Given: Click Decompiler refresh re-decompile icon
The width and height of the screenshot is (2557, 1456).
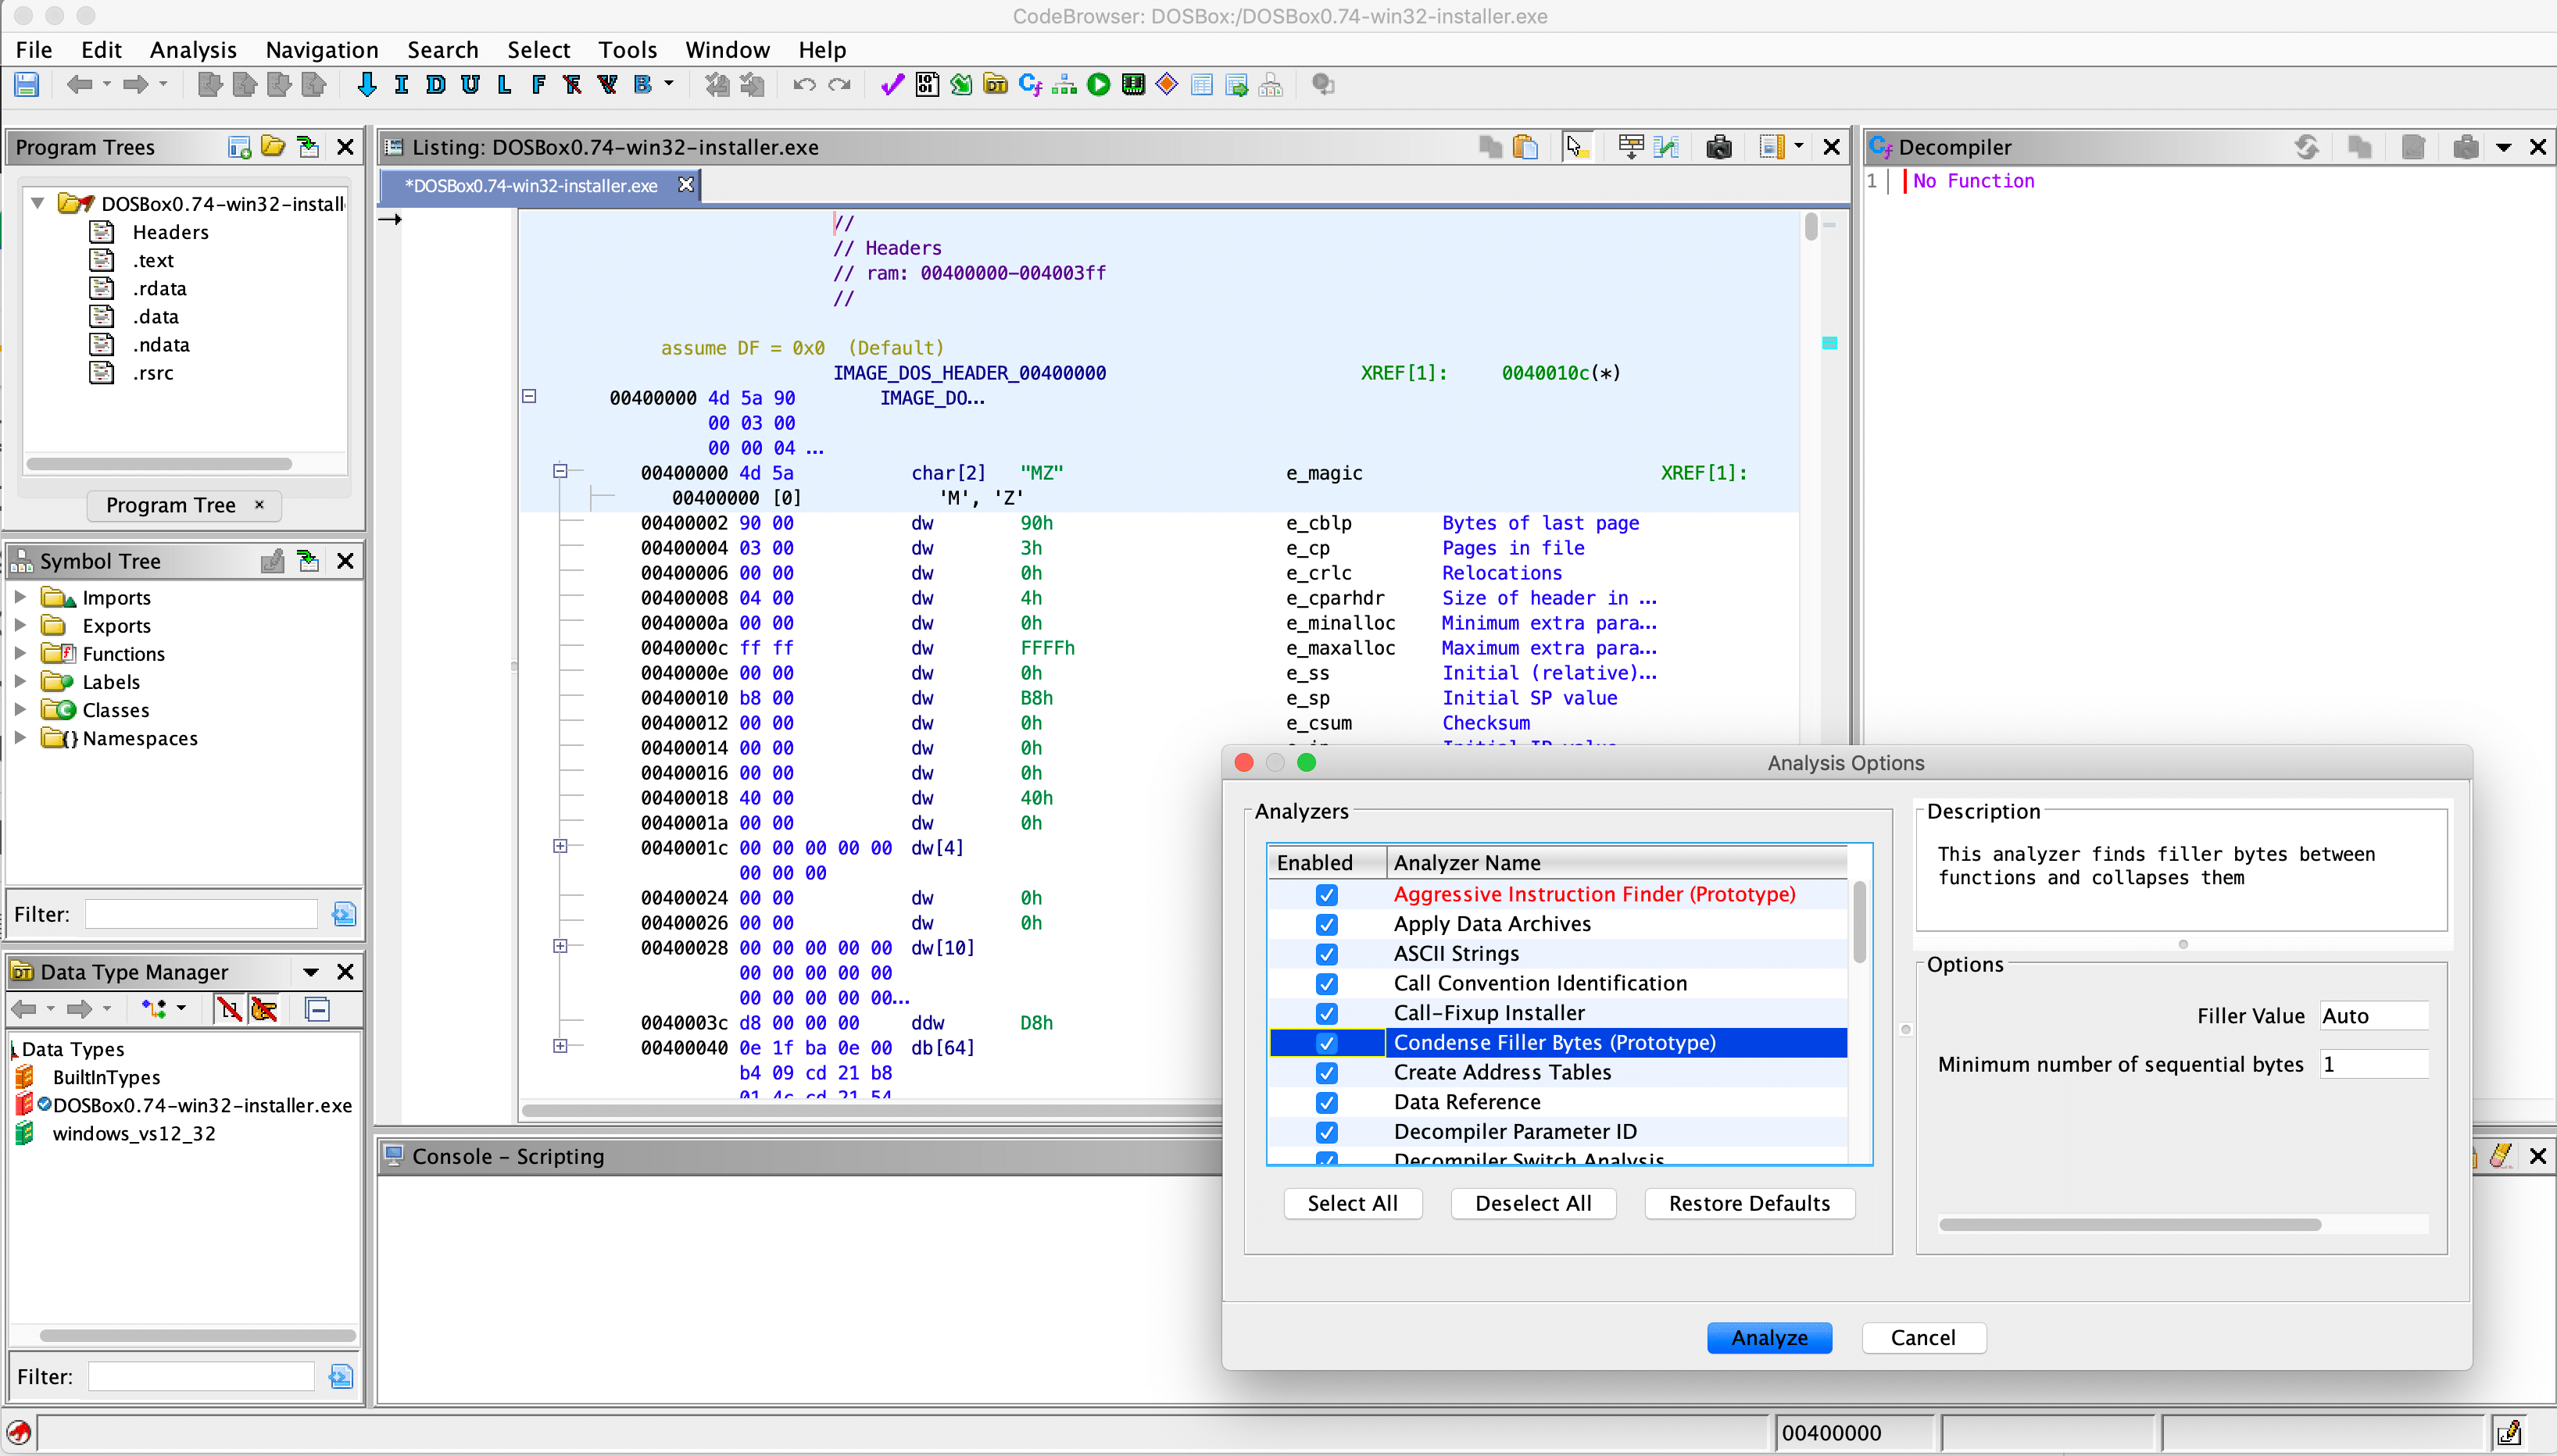Looking at the screenshot, I should [2307, 147].
